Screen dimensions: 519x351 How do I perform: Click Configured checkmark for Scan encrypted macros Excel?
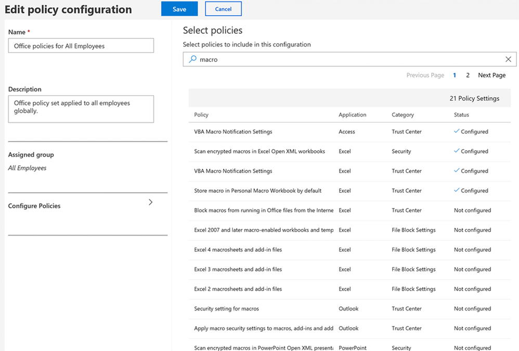457,151
